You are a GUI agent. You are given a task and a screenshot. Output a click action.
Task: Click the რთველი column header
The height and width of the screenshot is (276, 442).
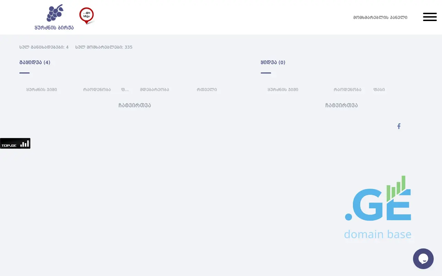coord(207,90)
